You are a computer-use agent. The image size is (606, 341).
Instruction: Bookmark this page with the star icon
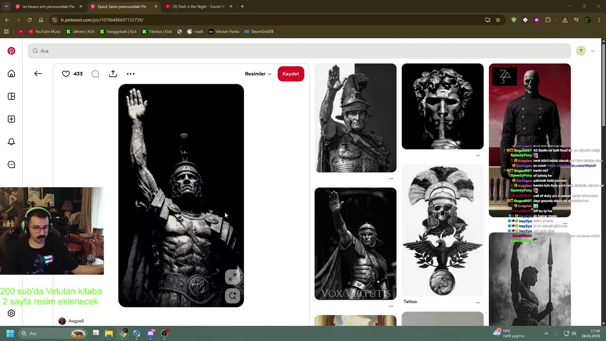coord(498,20)
